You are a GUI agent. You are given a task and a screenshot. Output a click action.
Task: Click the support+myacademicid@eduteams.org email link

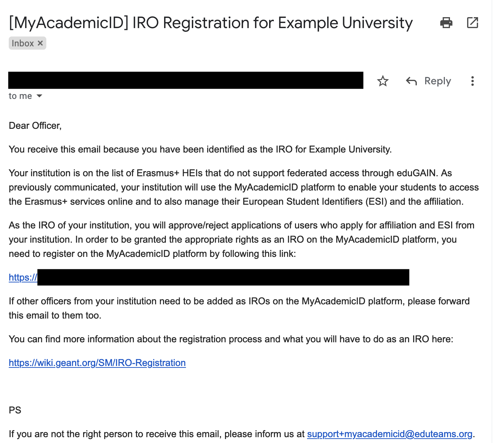(x=389, y=434)
